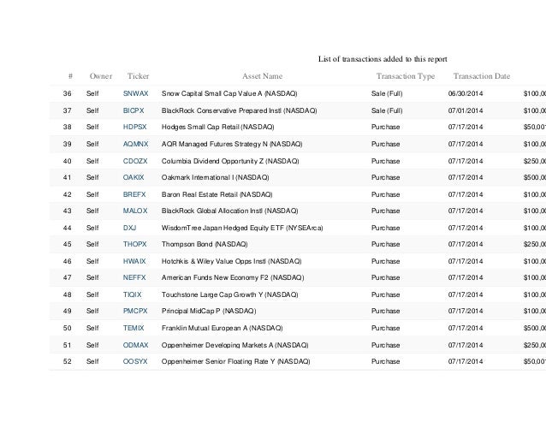Click the 06/30/2014 transaction date
The width and height of the screenshot is (546, 422).
click(x=466, y=93)
